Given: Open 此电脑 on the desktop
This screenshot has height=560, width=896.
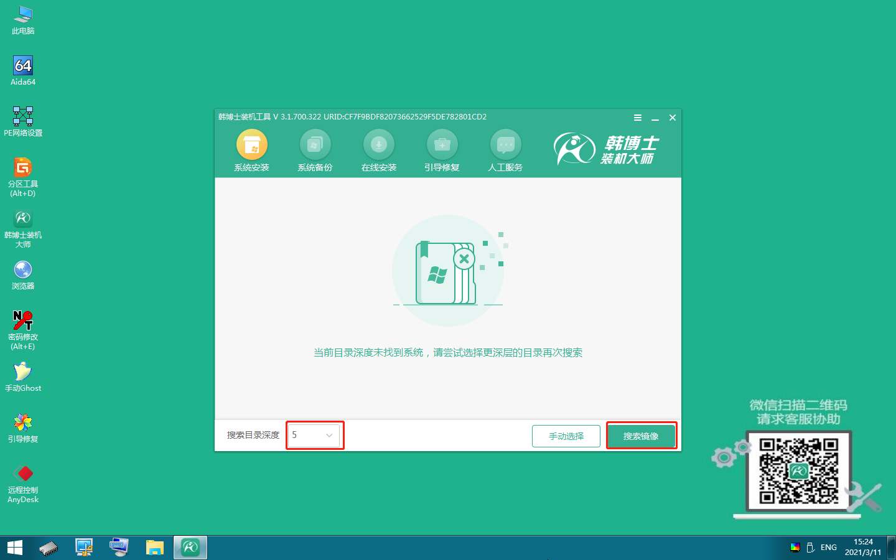Looking at the screenshot, I should pyautogui.click(x=22, y=12).
